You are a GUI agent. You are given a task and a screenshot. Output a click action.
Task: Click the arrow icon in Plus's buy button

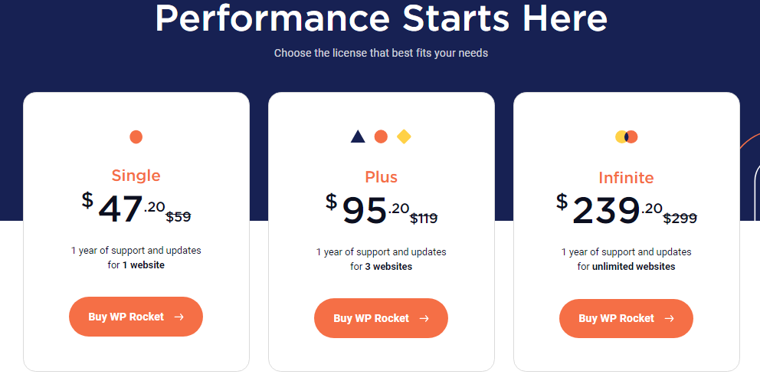424,318
